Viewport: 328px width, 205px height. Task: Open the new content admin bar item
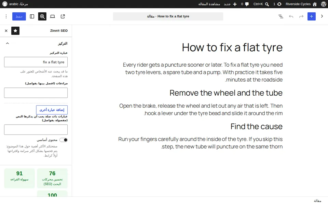(x=230, y=4)
